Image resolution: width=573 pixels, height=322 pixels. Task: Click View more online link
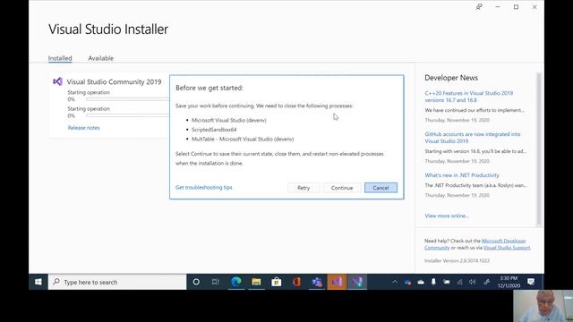tap(447, 216)
